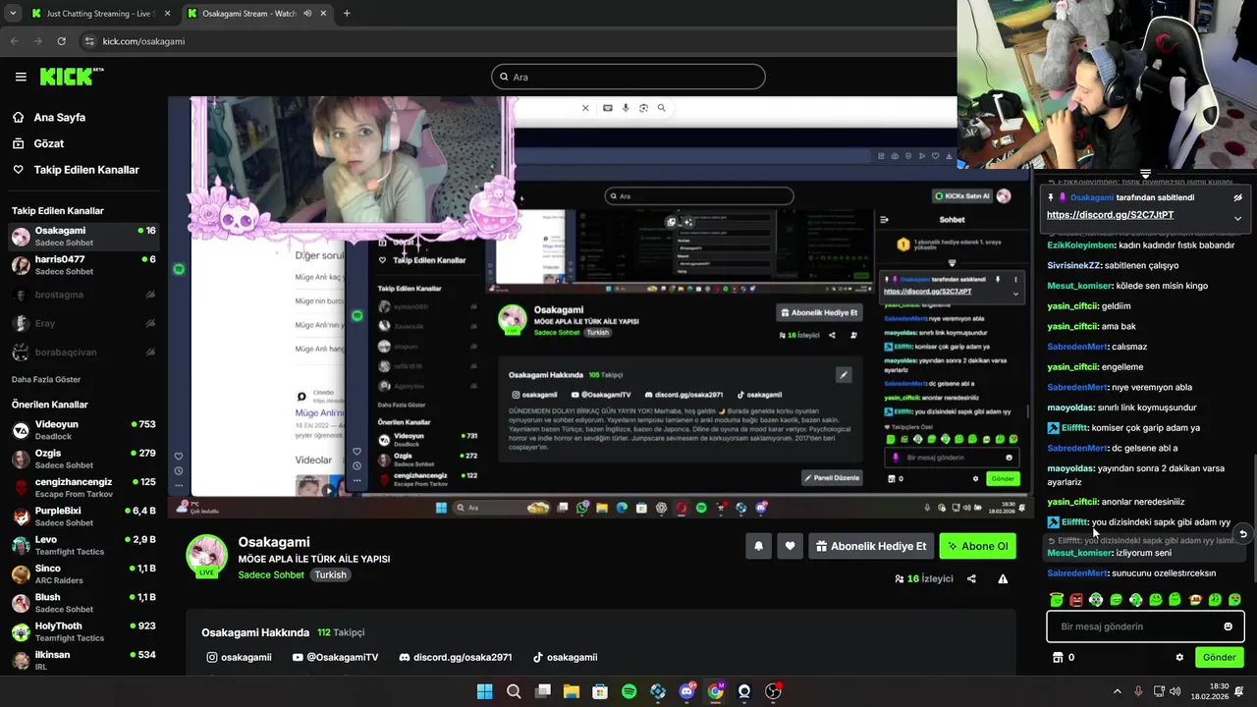Expand pinned message chevron
Viewport: 1257px width, 707px height.
1237,218
